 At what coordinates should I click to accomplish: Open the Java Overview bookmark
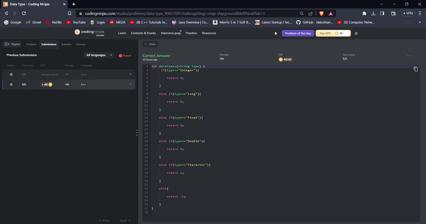click(190, 22)
